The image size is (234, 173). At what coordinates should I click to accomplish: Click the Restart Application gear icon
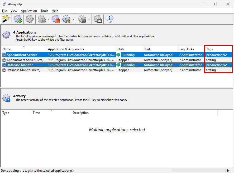tap(66, 19)
